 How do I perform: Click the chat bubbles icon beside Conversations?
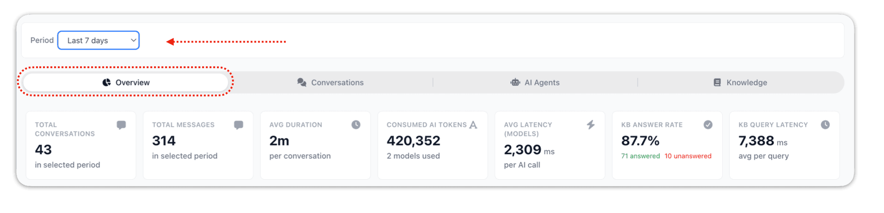[302, 82]
